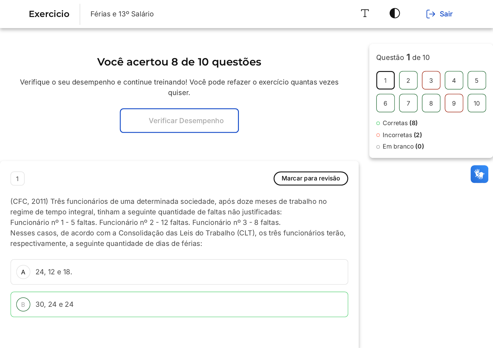
Task: Choose the answer '24, 12 e 18.'
Action: [x=54, y=272]
